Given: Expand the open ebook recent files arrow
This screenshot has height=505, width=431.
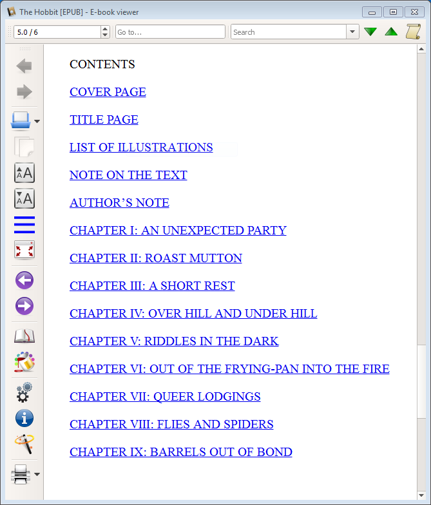Looking at the screenshot, I should (37, 121).
